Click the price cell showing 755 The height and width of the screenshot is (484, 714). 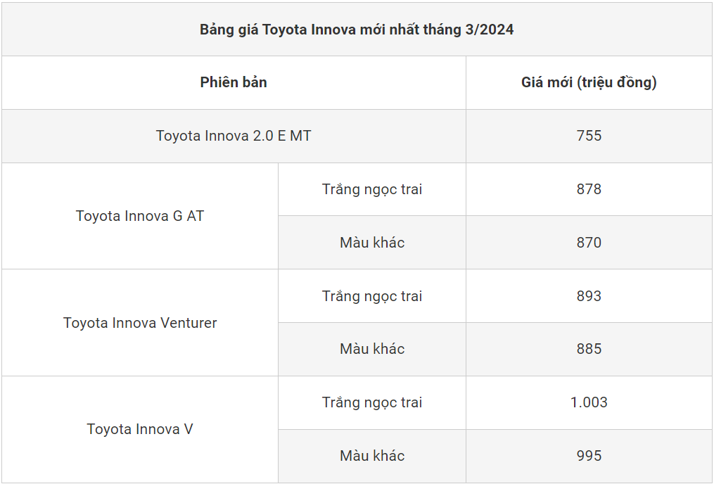589,136
